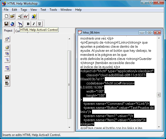Image resolution: width=166 pixels, height=139 pixels.
Task: Click the HTML Help Workshop app icon
Action: (x=4, y=3)
